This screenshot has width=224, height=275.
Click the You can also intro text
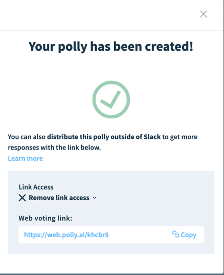click(27, 137)
